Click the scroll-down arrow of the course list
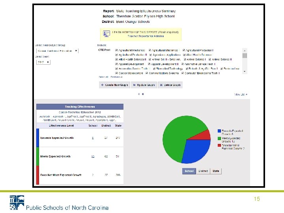 245,71
